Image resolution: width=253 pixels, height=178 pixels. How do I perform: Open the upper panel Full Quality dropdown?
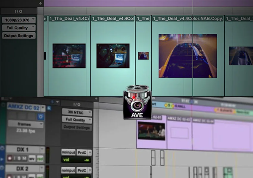tap(19, 28)
